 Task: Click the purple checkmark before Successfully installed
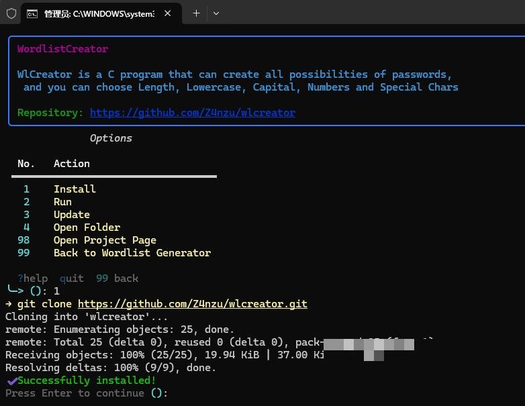click(x=12, y=381)
